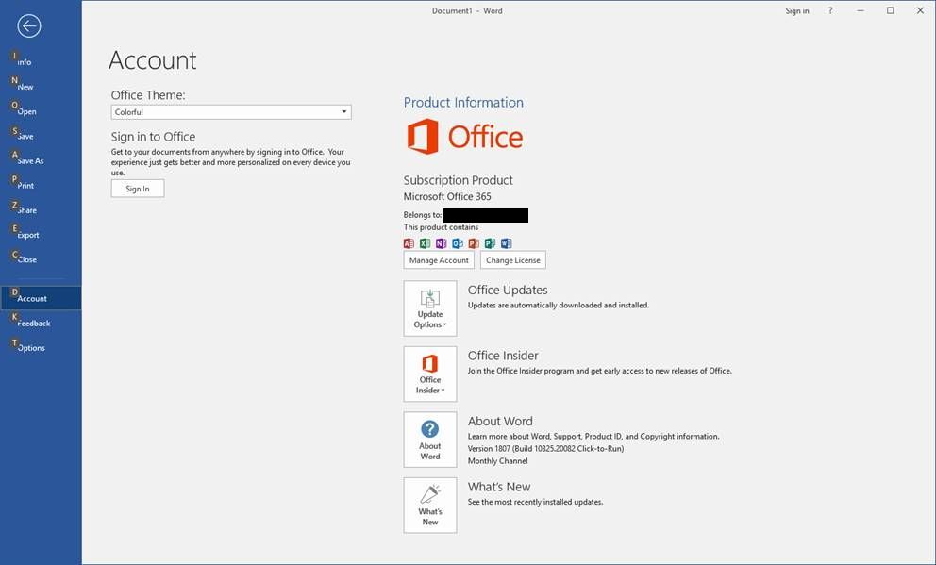Click 'See the most recently installed updates' text
936x565 pixels.
click(x=535, y=502)
